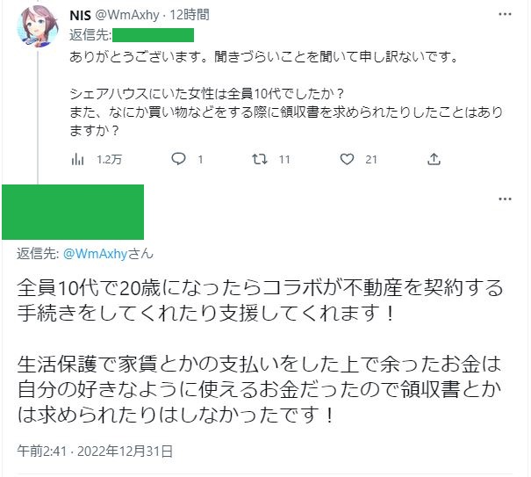Open the tweet starting with ありがとうございます
Screen dimensions: 531x477
click(263, 58)
